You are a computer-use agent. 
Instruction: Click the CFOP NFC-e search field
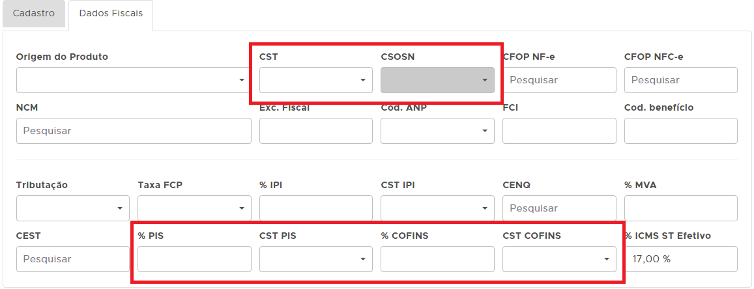pos(680,80)
